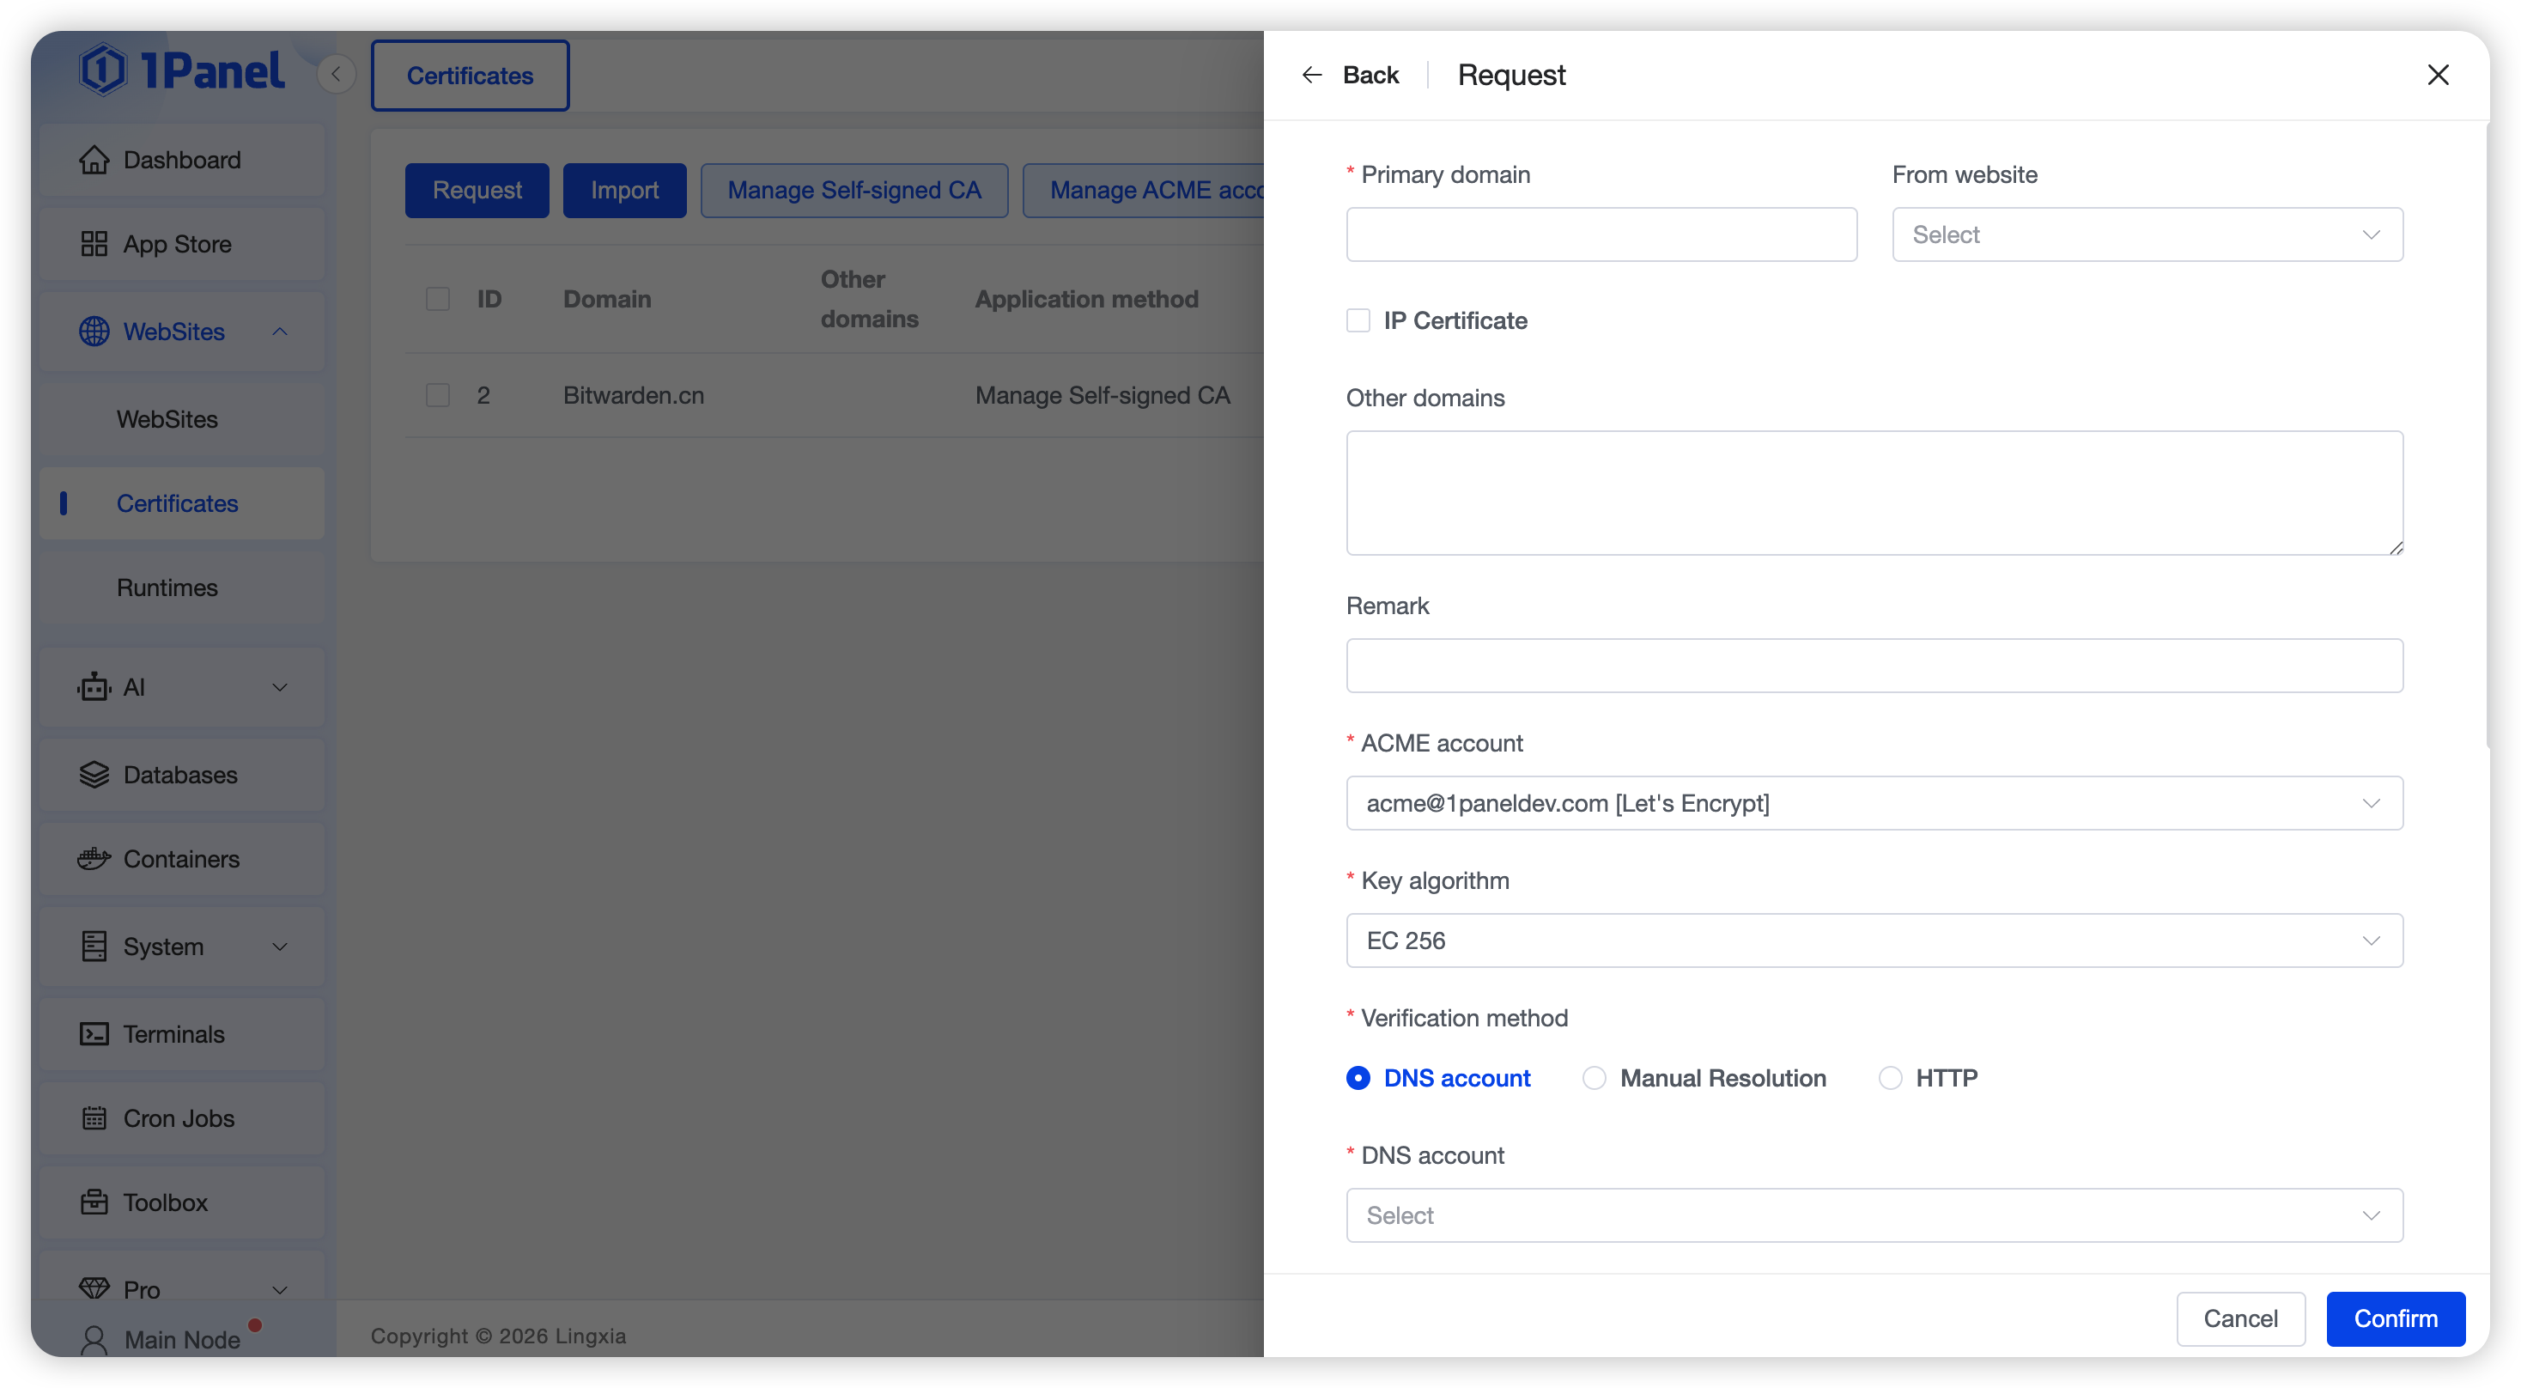Click the Toolbox briefcase icon
This screenshot has height=1388, width=2521.
pyautogui.click(x=94, y=1202)
